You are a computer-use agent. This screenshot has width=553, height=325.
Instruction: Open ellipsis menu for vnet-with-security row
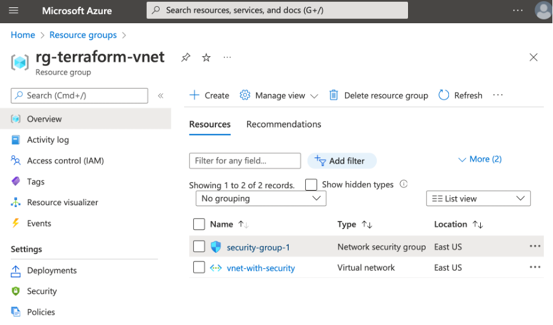pos(535,267)
